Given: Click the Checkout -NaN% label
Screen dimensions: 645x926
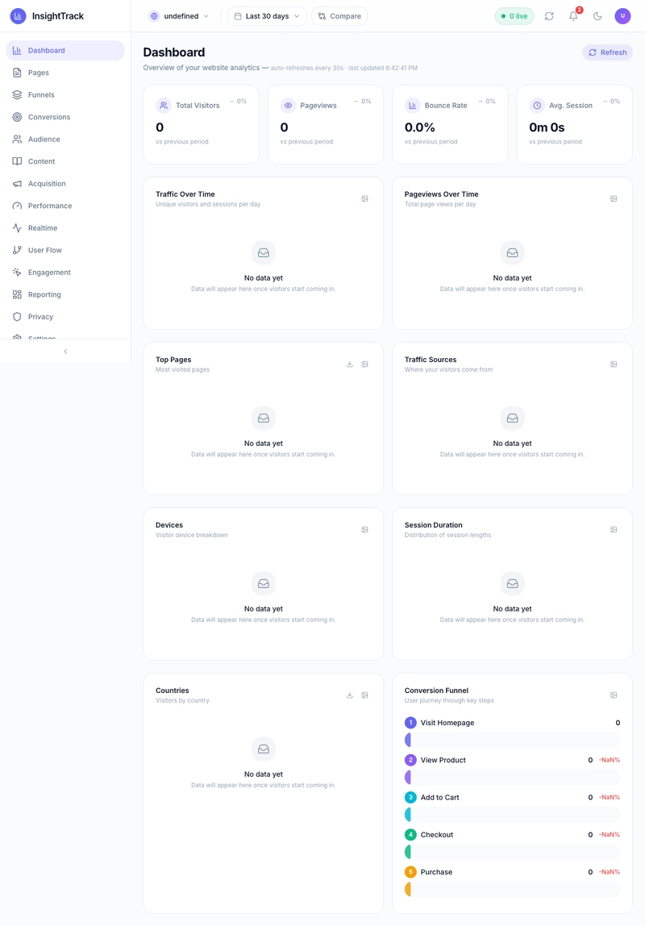Looking at the screenshot, I should (610, 835).
